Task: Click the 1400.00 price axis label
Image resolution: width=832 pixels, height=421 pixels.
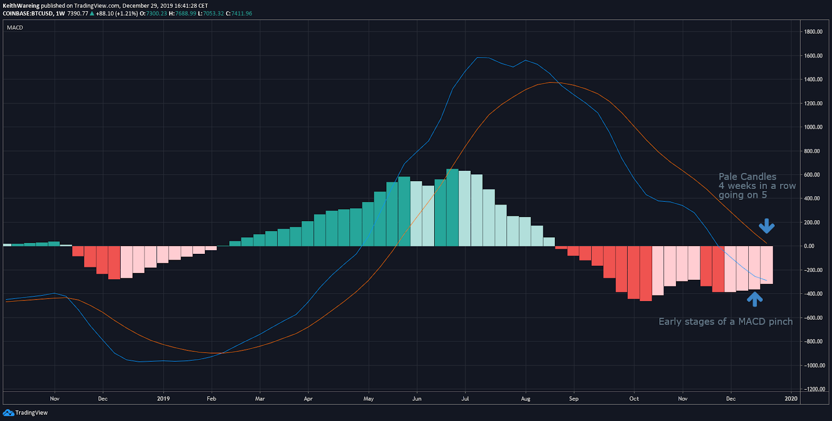Action: [813, 79]
